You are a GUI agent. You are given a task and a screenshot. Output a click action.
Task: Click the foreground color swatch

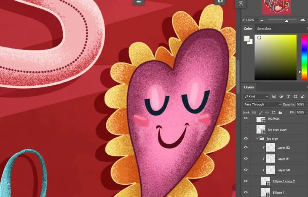[x=247, y=38]
